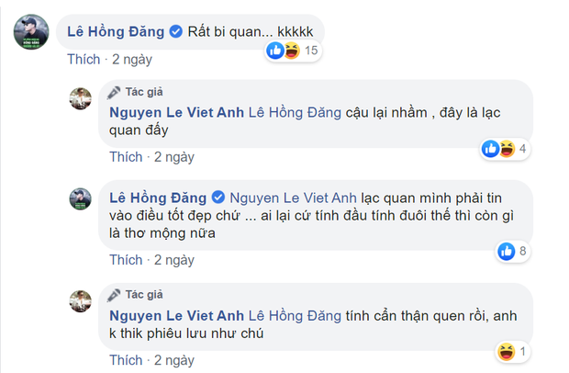Click the Lê Hồng Đăng mention in the first reply
This screenshot has height=373, width=569.
(x=296, y=112)
